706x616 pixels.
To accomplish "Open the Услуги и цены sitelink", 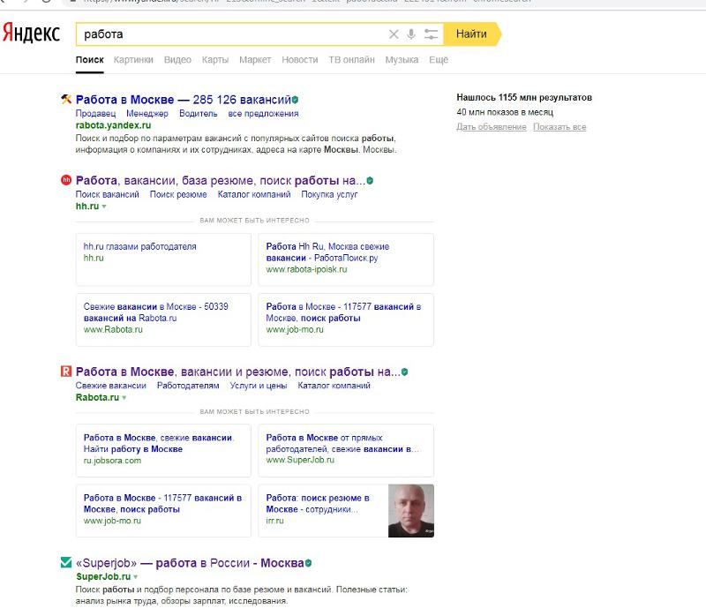I will tap(259, 386).
